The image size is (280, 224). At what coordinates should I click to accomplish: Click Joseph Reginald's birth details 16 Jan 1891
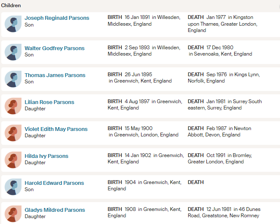click(x=144, y=21)
